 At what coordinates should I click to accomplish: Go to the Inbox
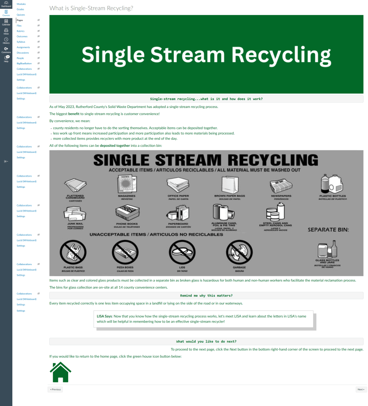click(x=6, y=31)
